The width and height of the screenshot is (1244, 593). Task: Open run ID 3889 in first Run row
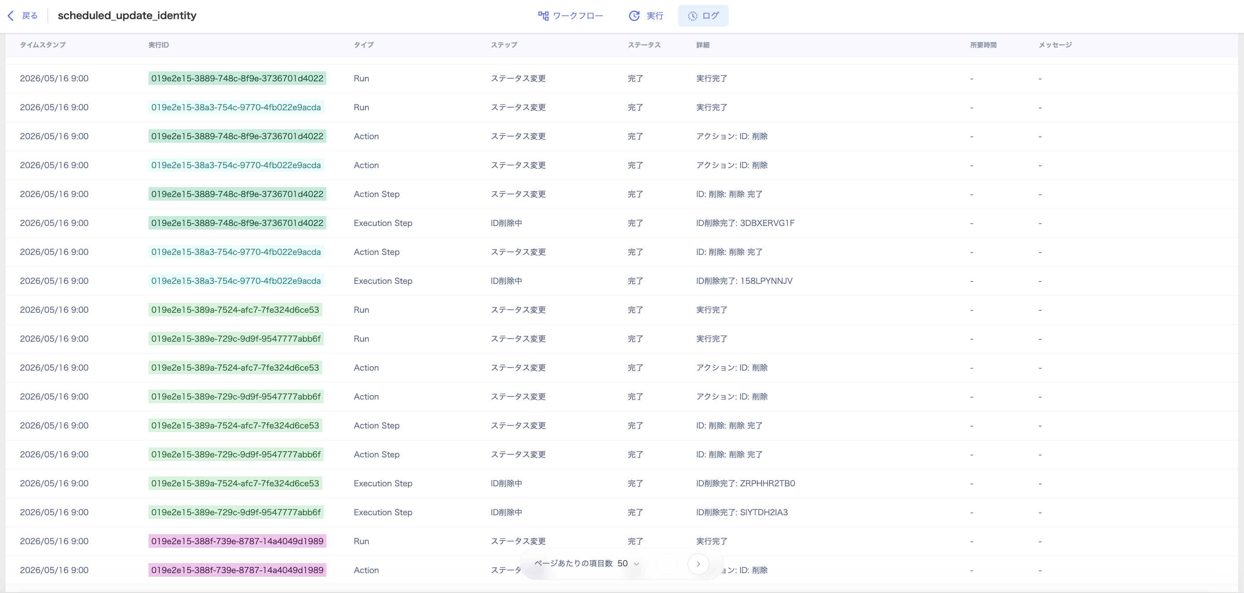pos(237,78)
